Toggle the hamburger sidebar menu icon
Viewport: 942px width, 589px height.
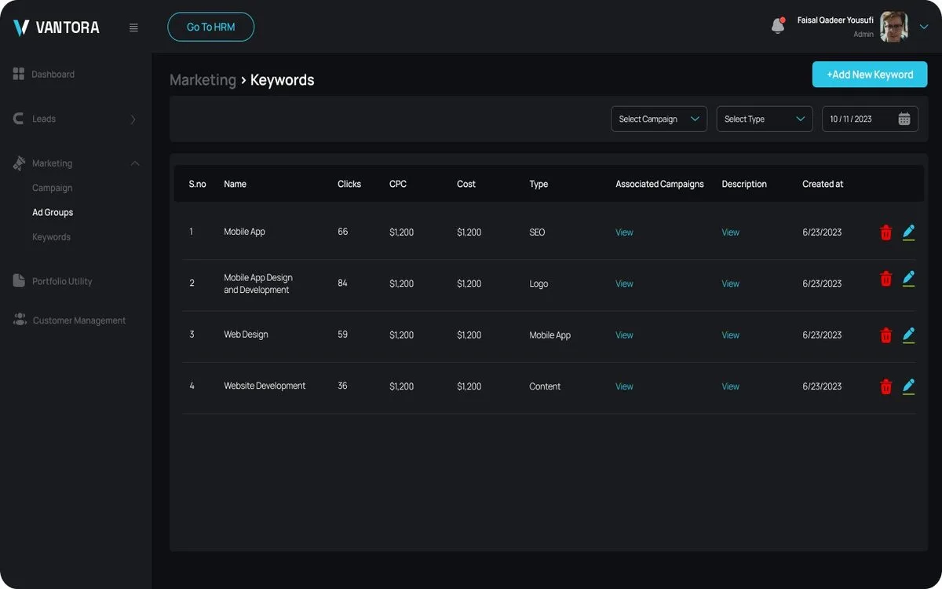click(x=133, y=27)
